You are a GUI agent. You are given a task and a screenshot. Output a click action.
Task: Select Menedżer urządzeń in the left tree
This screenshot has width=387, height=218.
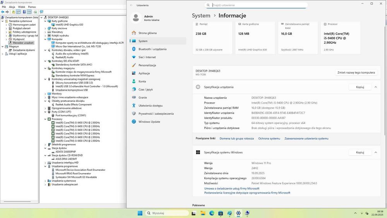pyautogui.click(x=23, y=43)
